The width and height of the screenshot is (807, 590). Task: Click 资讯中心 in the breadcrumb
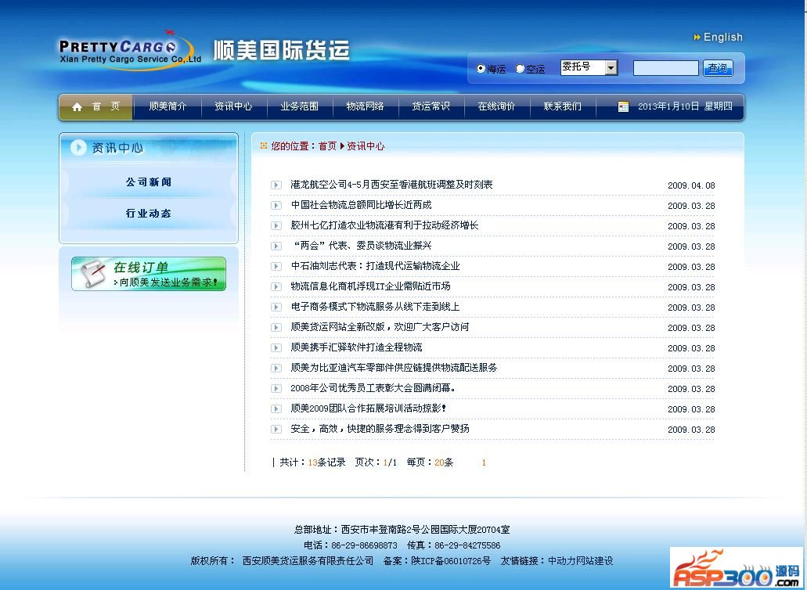(x=366, y=146)
